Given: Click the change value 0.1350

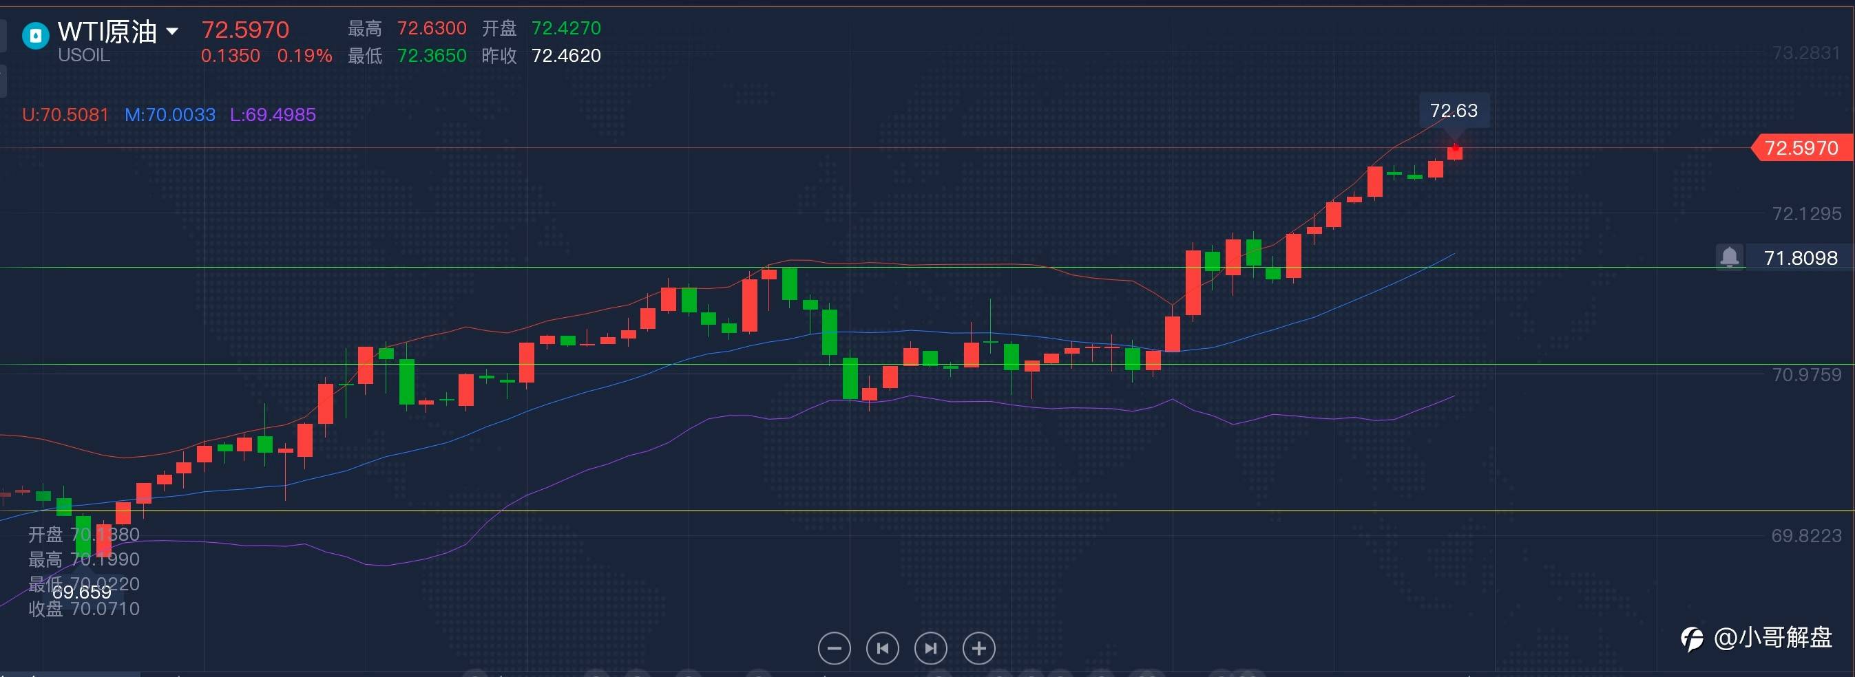Looking at the screenshot, I should 231,56.
